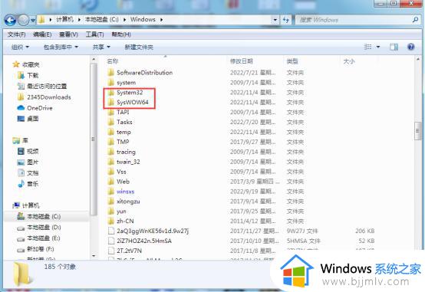This screenshot has height=292, width=425.
Task: Select the Tasks folder
Action: click(x=120, y=122)
